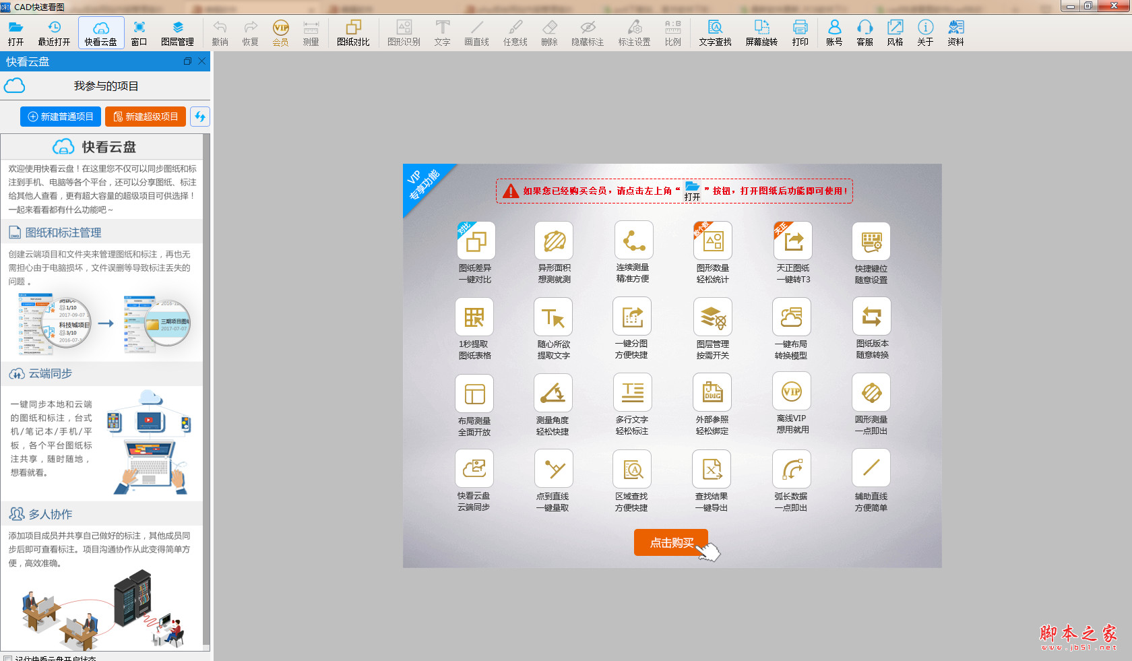Open the 资料 resources icon
1132x661 pixels.
[955, 32]
